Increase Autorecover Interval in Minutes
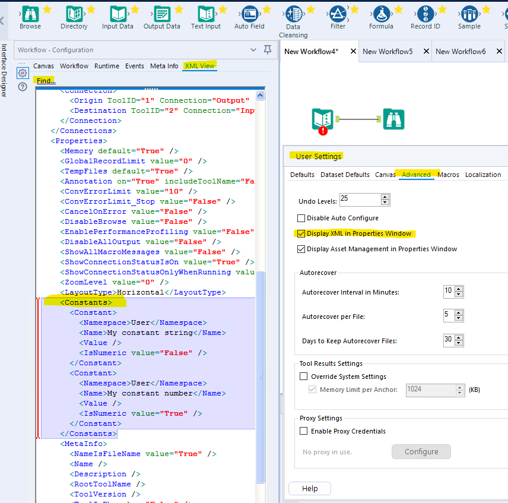This screenshot has width=508, height=503. pos(458,289)
